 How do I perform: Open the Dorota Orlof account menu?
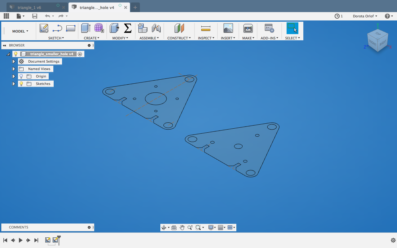coord(365,16)
